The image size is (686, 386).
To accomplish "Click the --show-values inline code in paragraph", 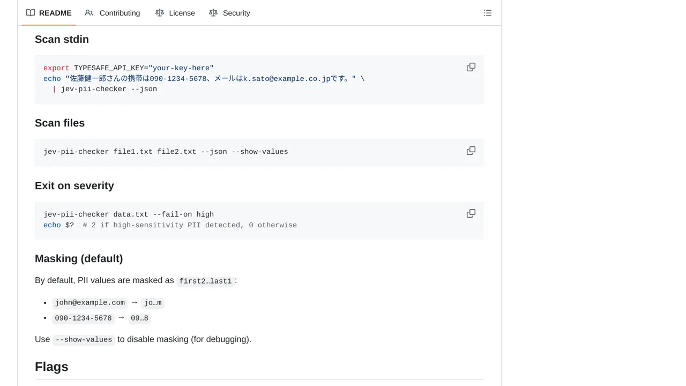I will coord(84,340).
